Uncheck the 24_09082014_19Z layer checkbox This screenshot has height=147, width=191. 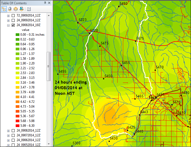(x=13, y=25)
